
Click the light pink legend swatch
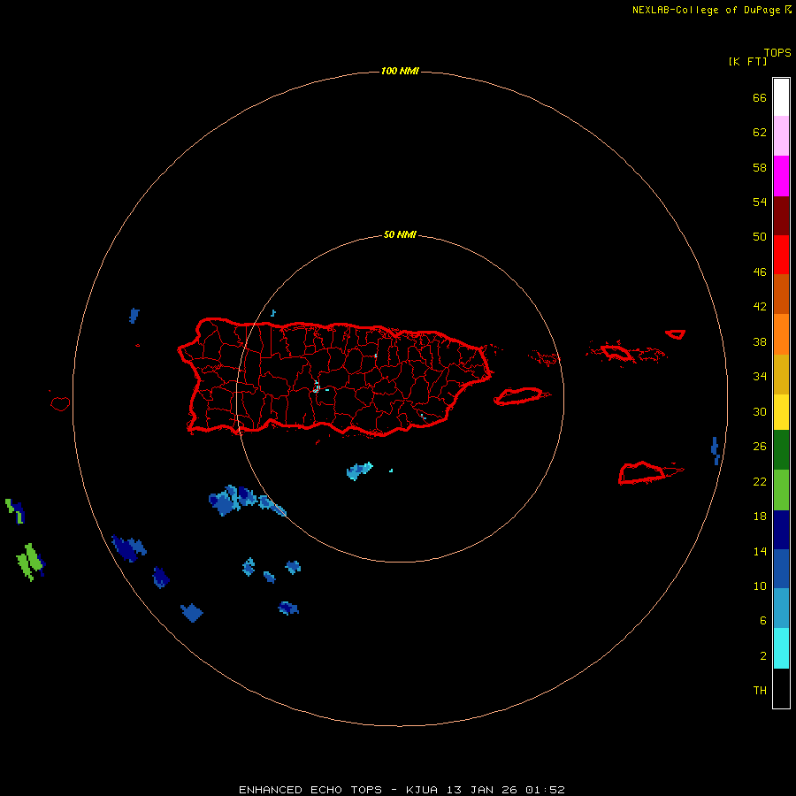click(x=781, y=135)
